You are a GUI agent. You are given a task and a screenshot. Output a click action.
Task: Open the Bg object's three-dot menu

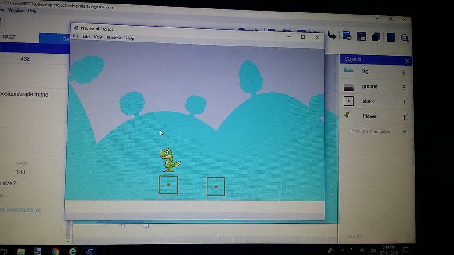click(404, 71)
